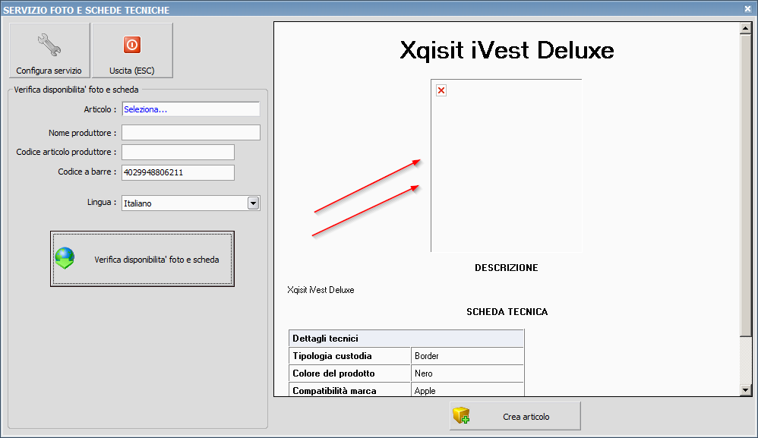Viewport: 758px width, 438px height.
Task: Click the 'Xqisit iVest Deluxe' description text
Action: pos(321,290)
